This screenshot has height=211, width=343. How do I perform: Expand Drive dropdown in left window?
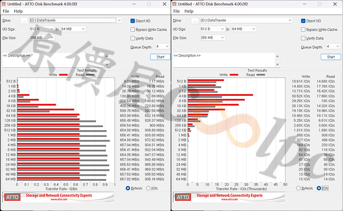coord(120,20)
